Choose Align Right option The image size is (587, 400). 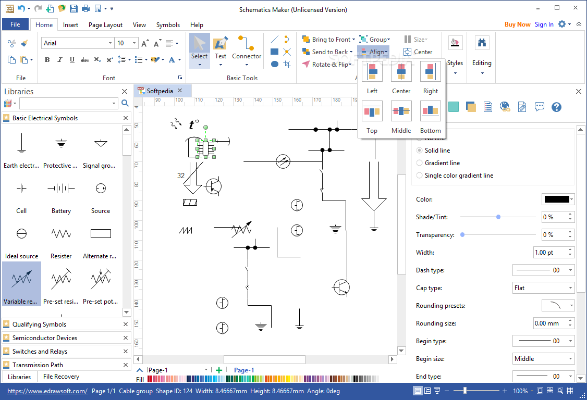pos(430,78)
